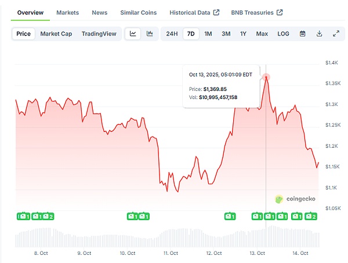Toggle the LOG scale option
The image size is (348, 263).
point(283,34)
